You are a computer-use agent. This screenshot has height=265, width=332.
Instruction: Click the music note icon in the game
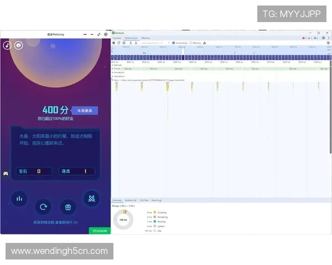[x=7, y=45]
